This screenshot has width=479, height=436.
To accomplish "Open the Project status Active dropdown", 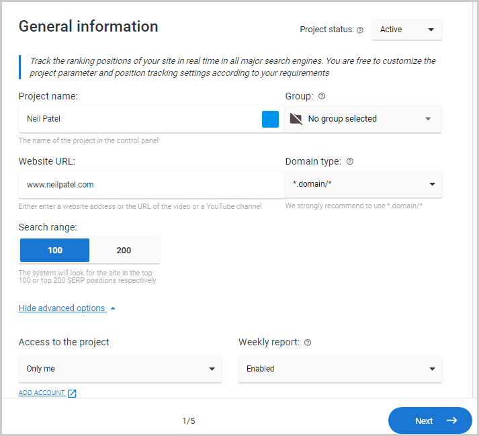I will tap(407, 30).
